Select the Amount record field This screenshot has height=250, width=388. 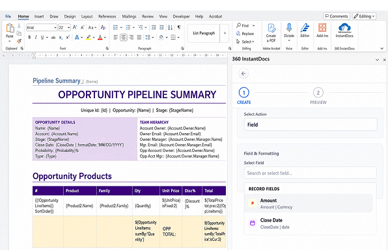309,203
